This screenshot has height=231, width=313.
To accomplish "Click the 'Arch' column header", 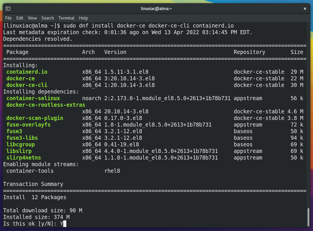I will coord(88,52).
